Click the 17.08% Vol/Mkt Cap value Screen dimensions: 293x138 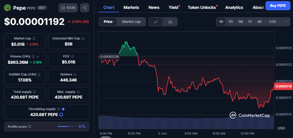25,80
